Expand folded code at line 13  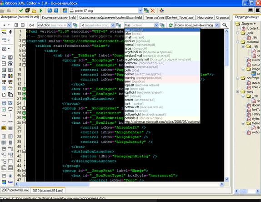24,89
